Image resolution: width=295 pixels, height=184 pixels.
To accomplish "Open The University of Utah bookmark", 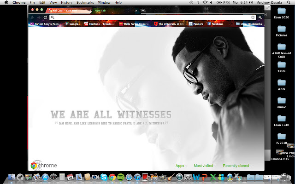I will pos(169,24).
